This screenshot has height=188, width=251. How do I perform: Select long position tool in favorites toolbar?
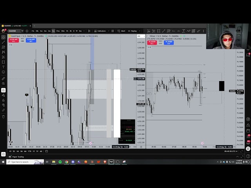(149, 31)
